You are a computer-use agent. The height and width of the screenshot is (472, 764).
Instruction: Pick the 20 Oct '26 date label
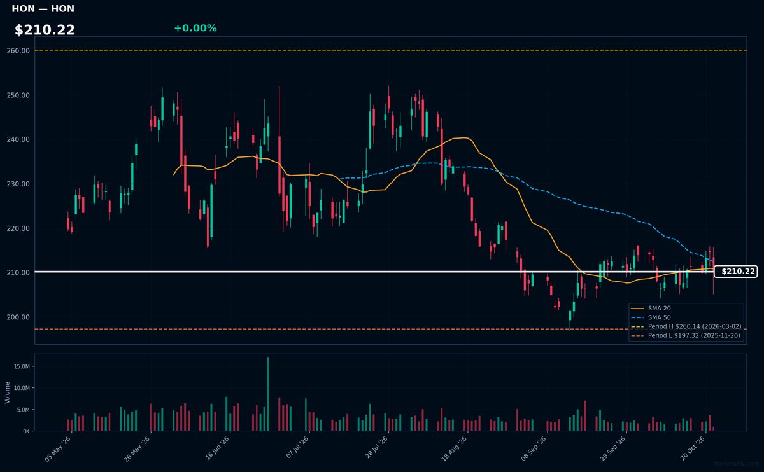click(x=693, y=448)
